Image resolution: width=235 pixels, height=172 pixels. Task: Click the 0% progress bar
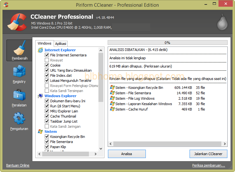coord(168,43)
